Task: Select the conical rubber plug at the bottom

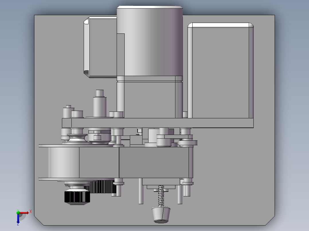Action: [x=161, y=215]
